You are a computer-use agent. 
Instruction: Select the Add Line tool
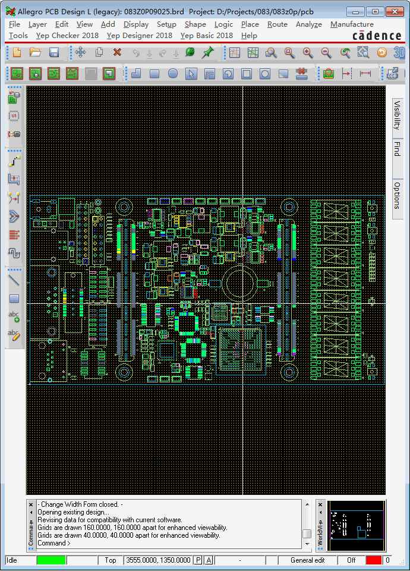click(14, 280)
